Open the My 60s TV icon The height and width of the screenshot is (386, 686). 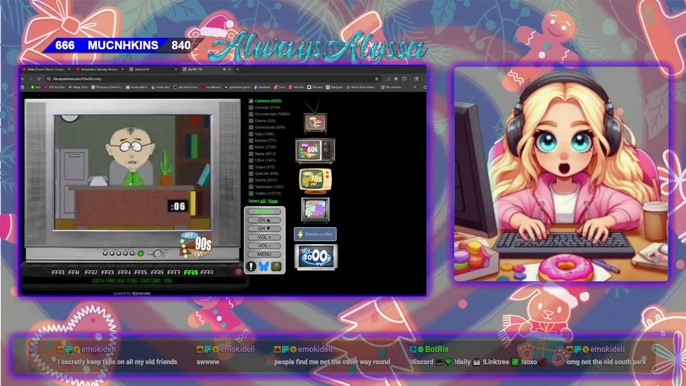click(x=315, y=151)
